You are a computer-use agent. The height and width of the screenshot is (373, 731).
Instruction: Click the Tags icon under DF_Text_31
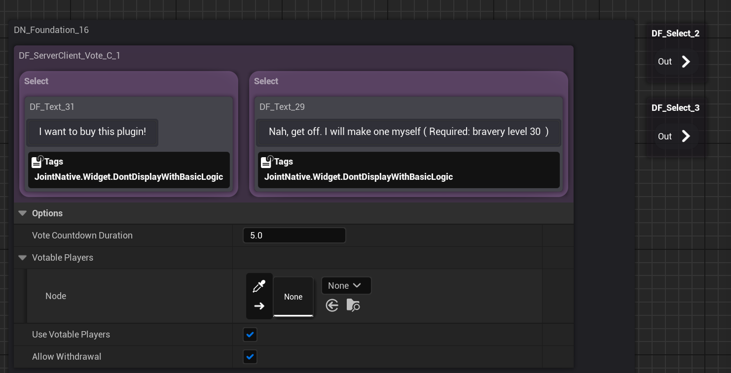click(x=37, y=162)
